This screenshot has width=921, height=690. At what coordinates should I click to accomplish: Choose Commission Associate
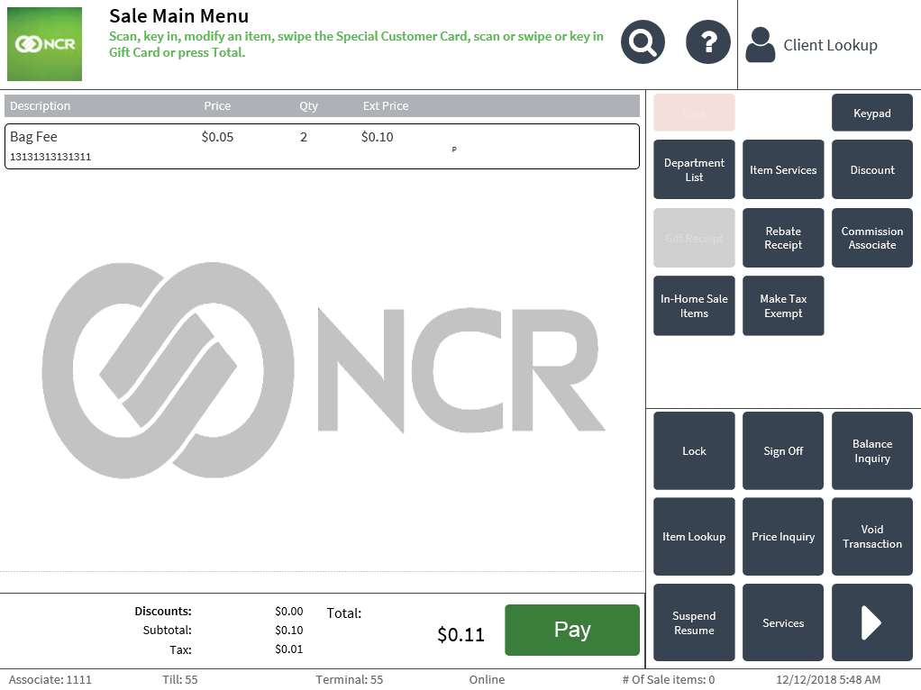coord(871,238)
